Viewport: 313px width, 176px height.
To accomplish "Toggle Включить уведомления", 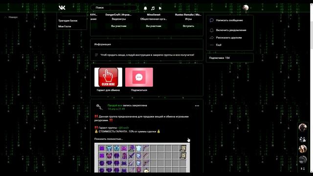I will click(231, 30).
